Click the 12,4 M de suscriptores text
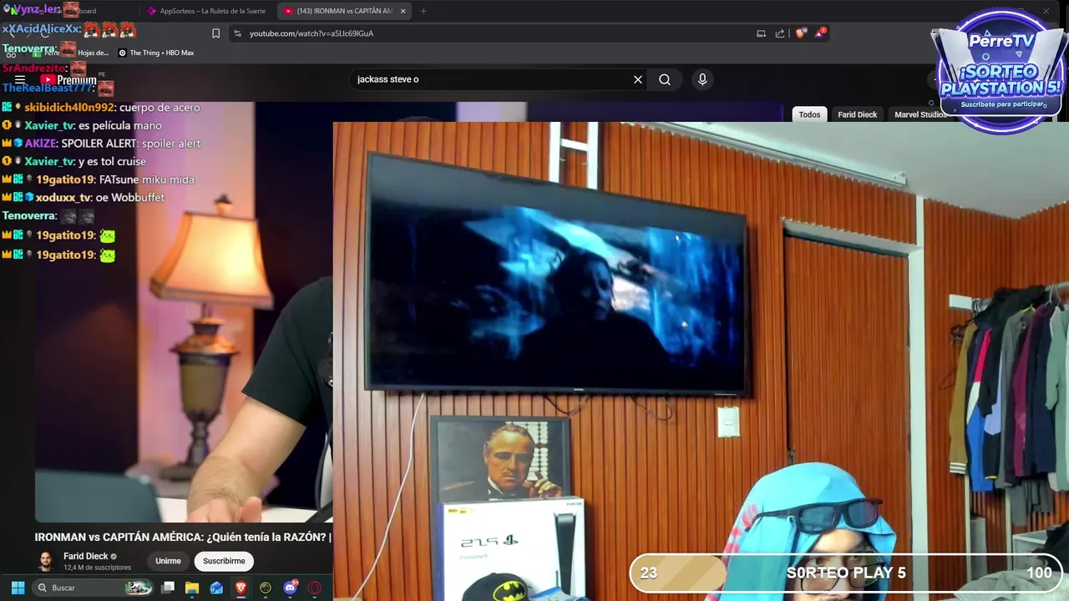Screen dimensions: 1069x601 [97, 568]
